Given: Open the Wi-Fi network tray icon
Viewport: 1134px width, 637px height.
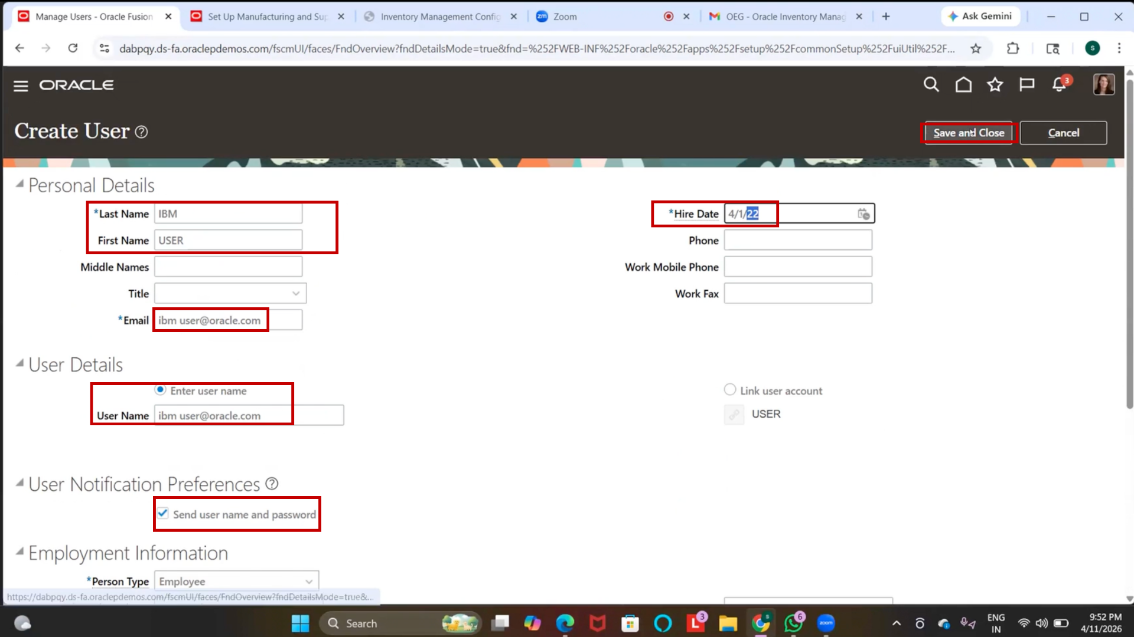Looking at the screenshot, I should [1024, 623].
